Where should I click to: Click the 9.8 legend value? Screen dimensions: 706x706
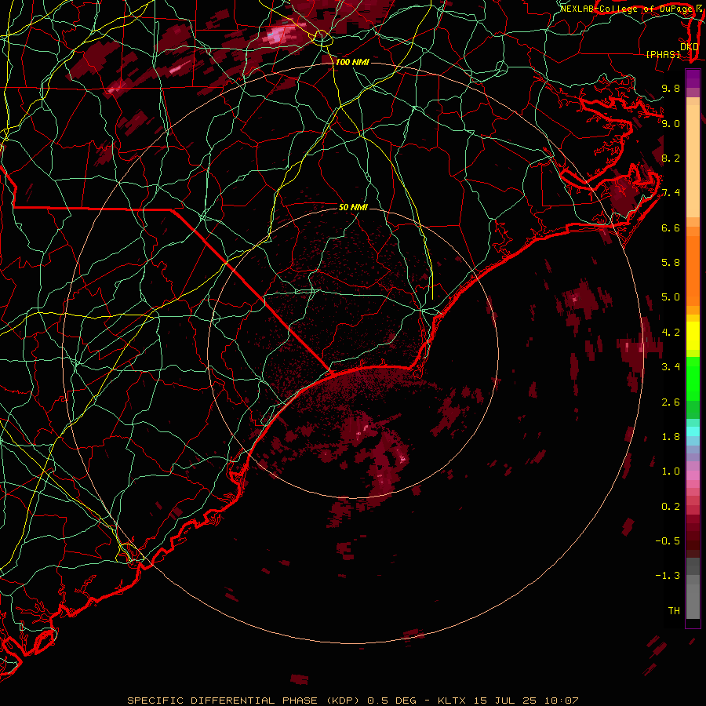point(671,88)
